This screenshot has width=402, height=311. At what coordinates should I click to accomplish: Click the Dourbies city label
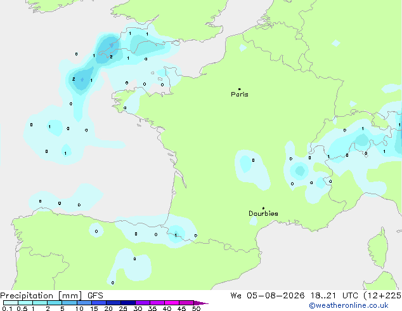pos(263,213)
